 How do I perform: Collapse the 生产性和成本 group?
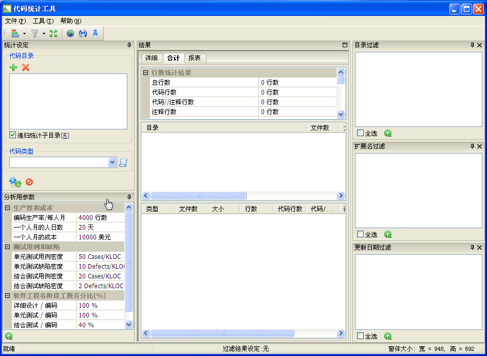(x=8, y=208)
